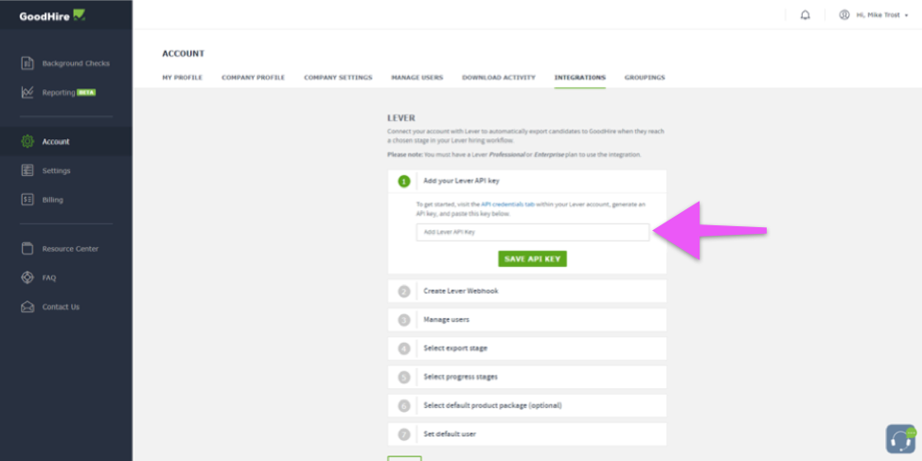Click the LEVER section heading
The width and height of the screenshot is (922, 461).
pos(401,118)
